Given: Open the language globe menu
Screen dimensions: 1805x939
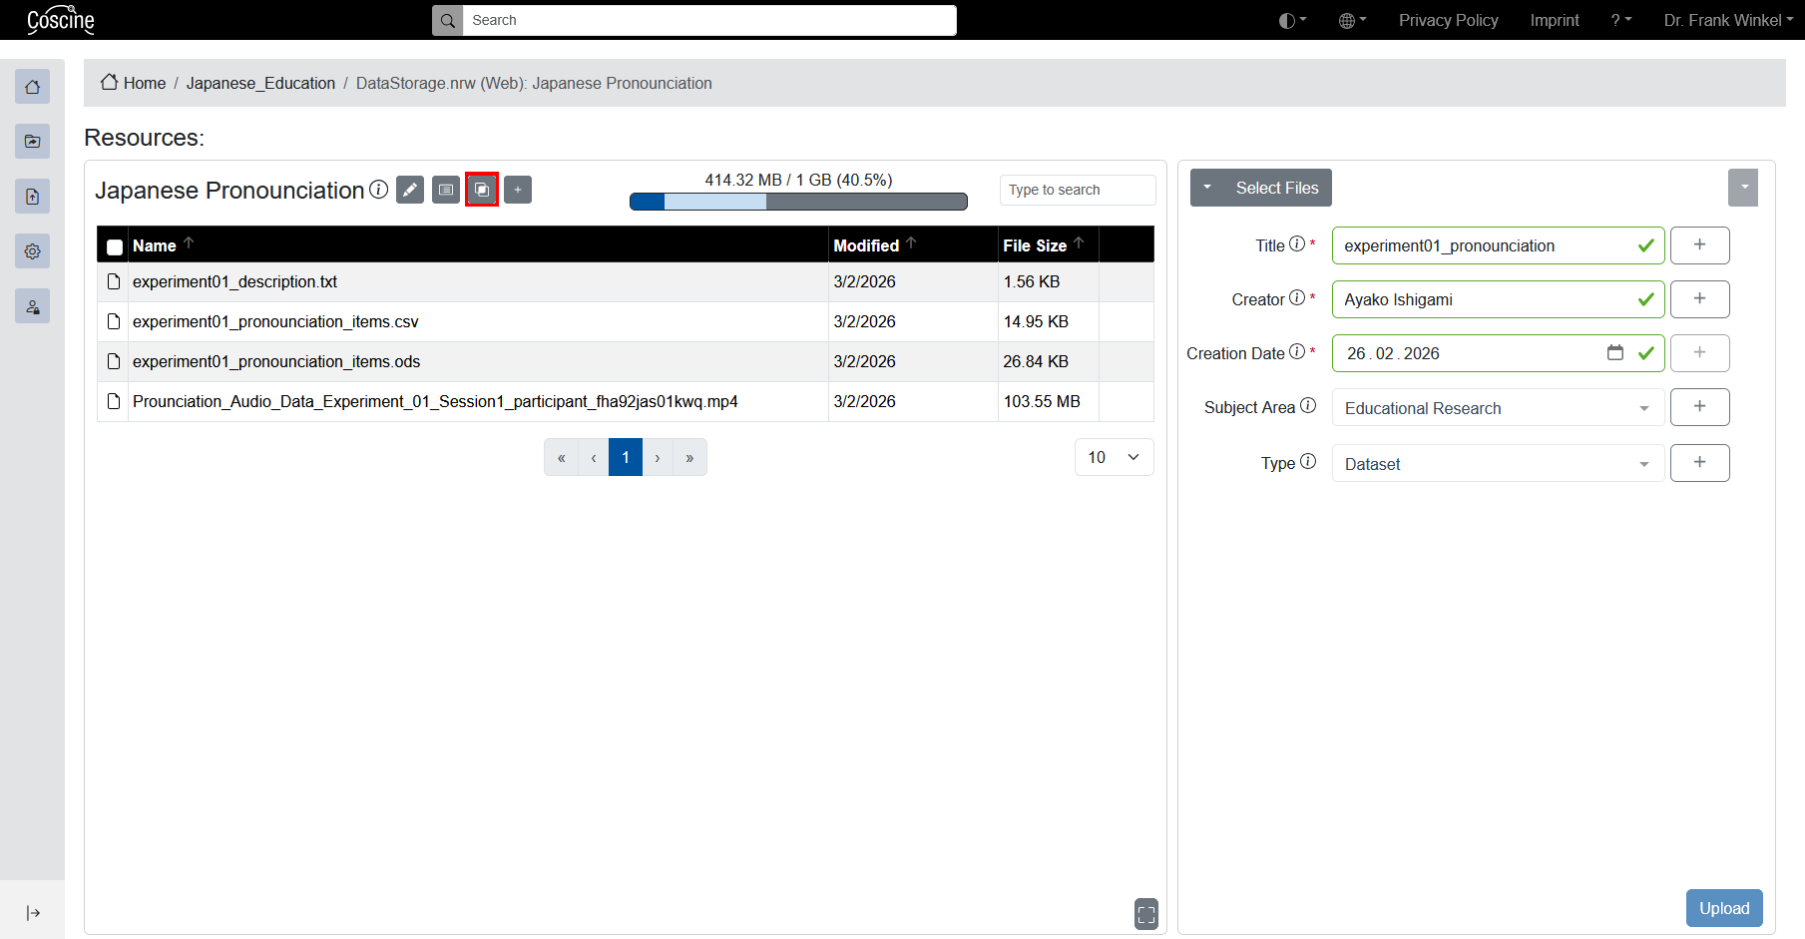Looking at the screenshot, I should pyautogui.click(x=1351, y=20).
